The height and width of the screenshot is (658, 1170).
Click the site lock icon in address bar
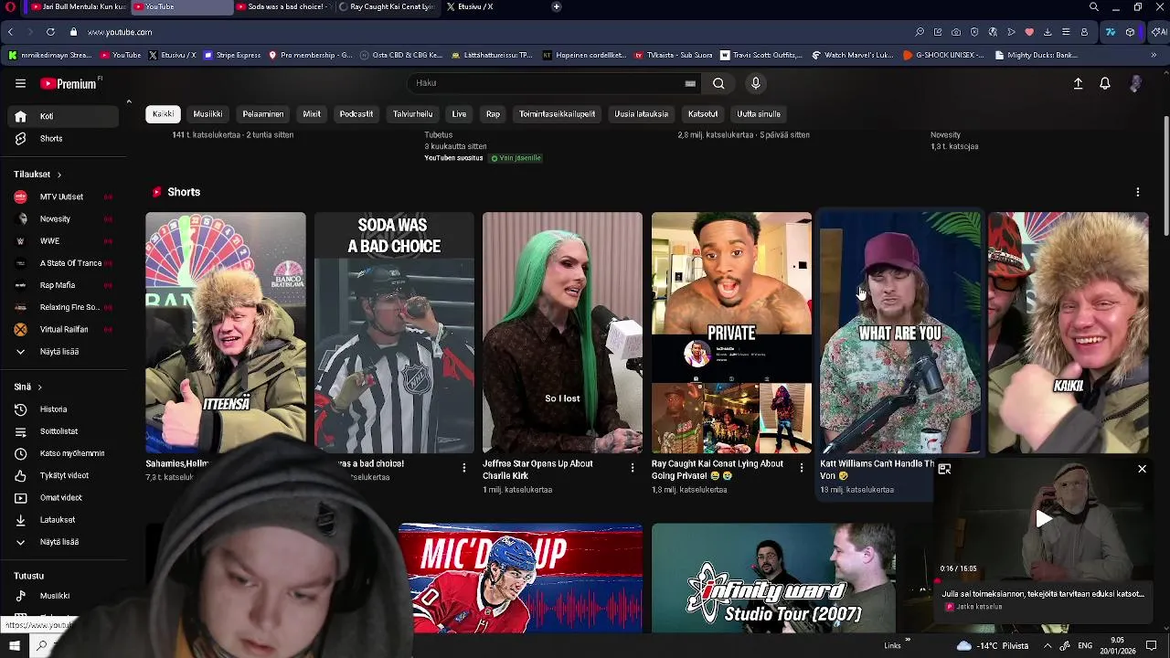[74, 32]
